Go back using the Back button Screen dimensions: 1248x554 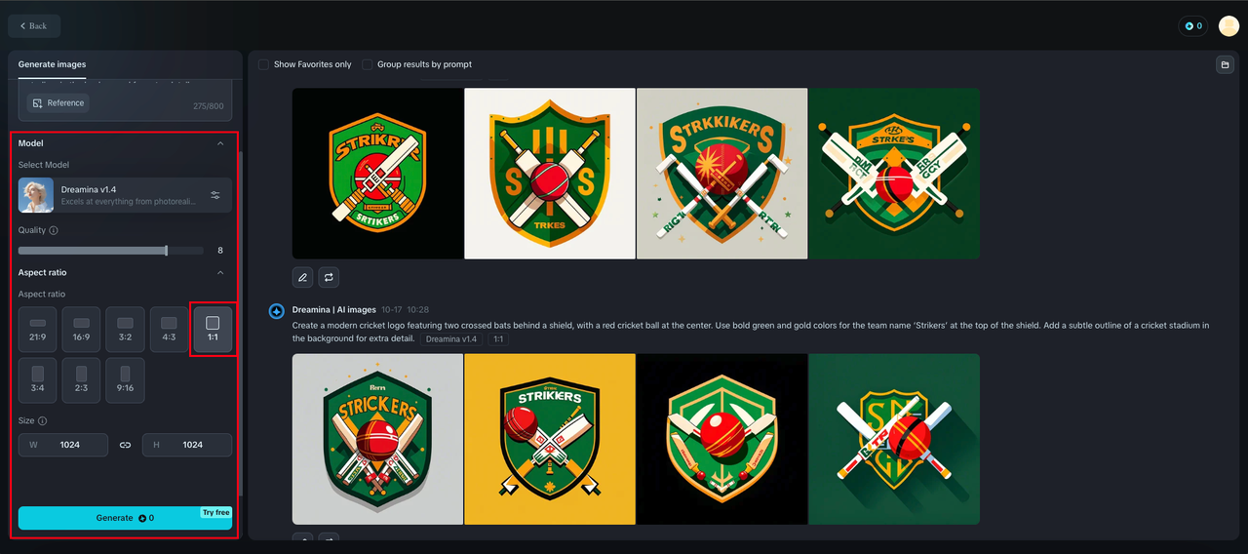click(x=34, y=25)
